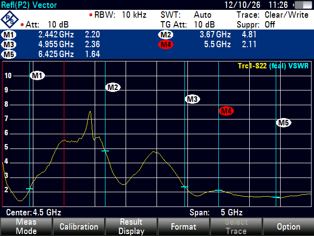Screen dimensions: 314x236
Task: Click the y-axis label 7
Action: pyautogui.click(x=6, y=118)
